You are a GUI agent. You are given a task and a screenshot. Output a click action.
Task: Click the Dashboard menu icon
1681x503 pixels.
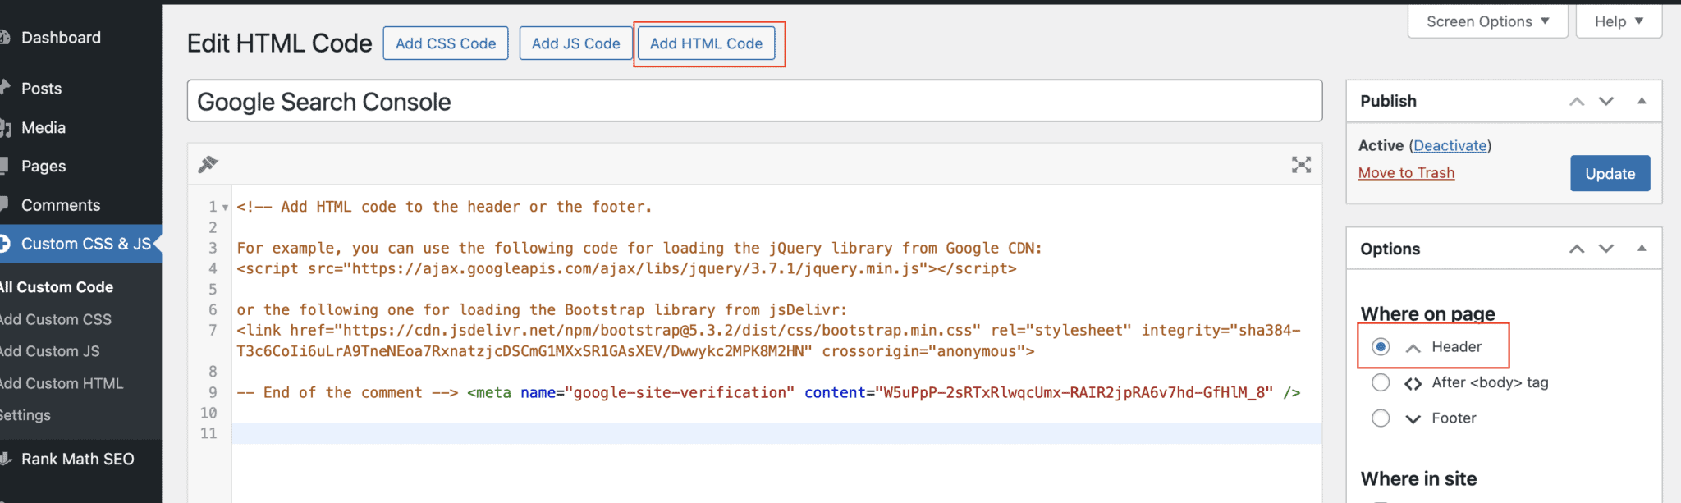pyautogui.click(x=4, y=38)
